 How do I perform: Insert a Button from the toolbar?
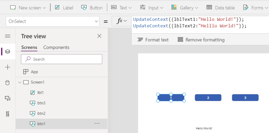coord(92,8)
